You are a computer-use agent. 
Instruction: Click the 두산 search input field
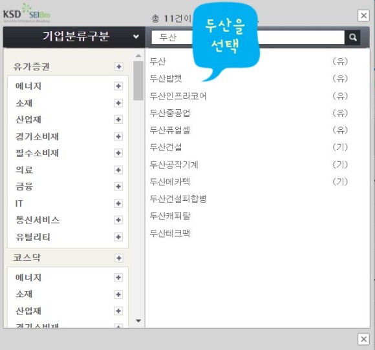point(248,37)
